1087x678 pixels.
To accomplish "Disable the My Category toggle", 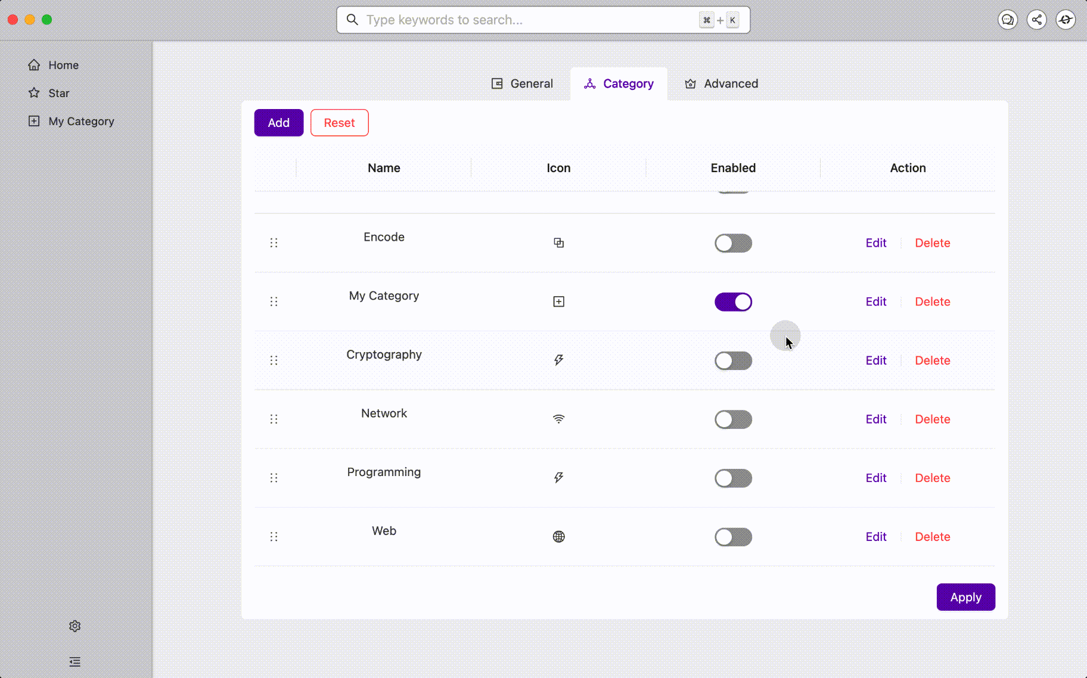I will 733,302.
